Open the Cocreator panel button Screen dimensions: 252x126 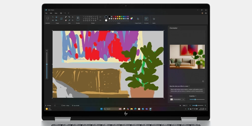(146, 19)
